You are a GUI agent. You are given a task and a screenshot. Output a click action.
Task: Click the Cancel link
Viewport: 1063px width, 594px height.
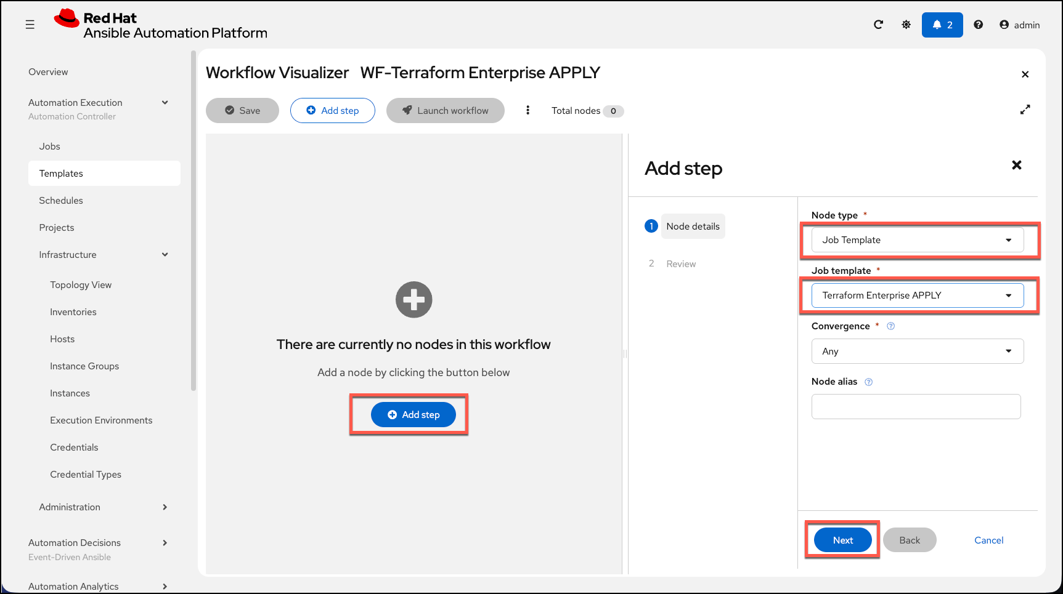pyautogui.click(x=988, y=540)
